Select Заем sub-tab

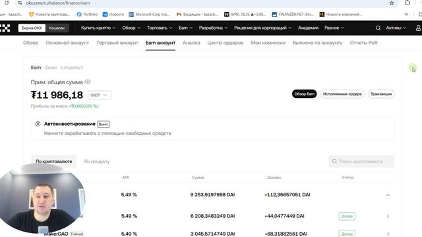point(51,67)
